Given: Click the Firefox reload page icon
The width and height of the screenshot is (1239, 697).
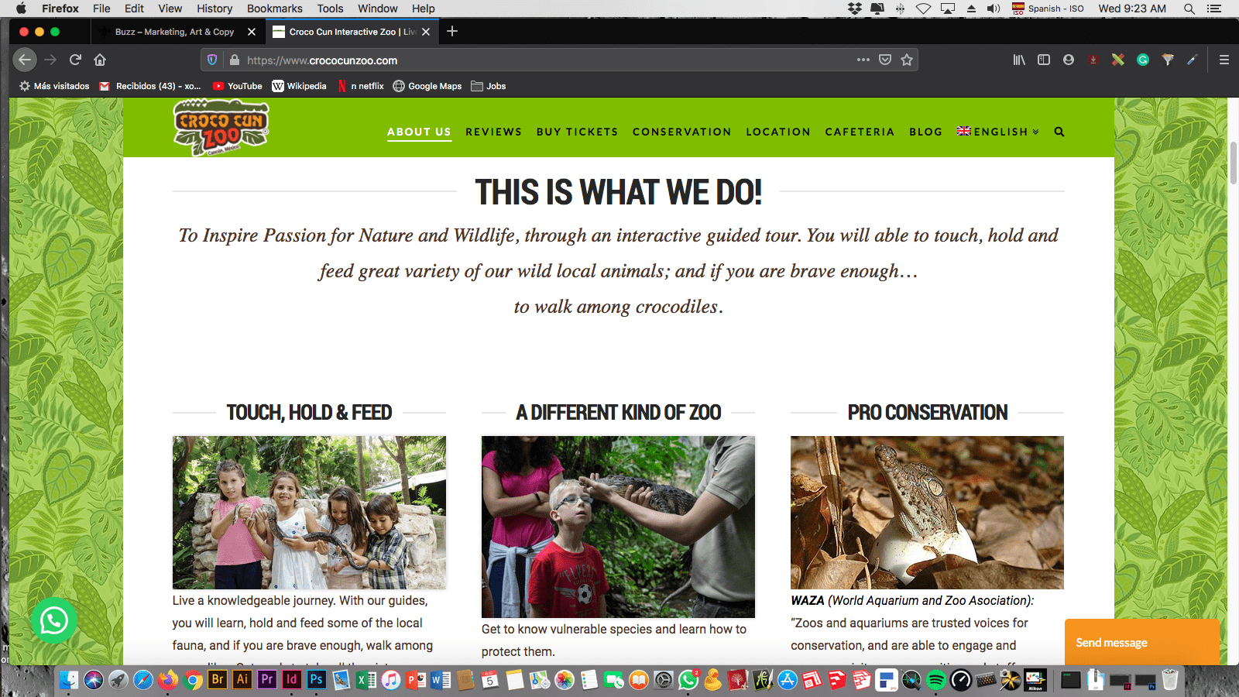Looking at the screenshot, I should 75,60.
